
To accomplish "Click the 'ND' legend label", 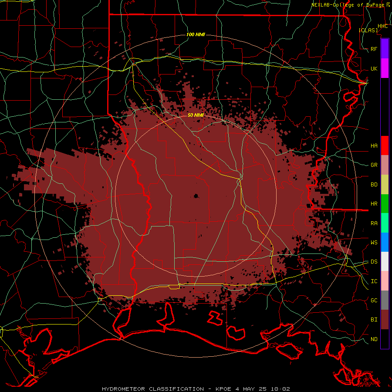I will (374, 339).
